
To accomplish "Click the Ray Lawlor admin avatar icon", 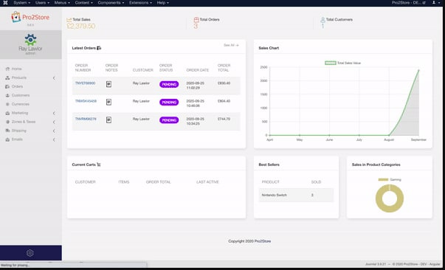I will point(30,40).
